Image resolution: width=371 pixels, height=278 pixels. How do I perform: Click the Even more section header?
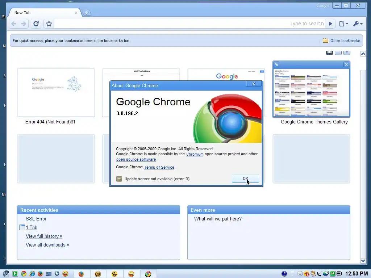[269, 210]
